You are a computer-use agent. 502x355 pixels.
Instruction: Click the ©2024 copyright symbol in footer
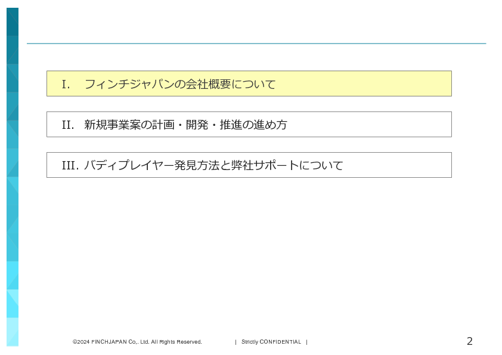point(75,342)
